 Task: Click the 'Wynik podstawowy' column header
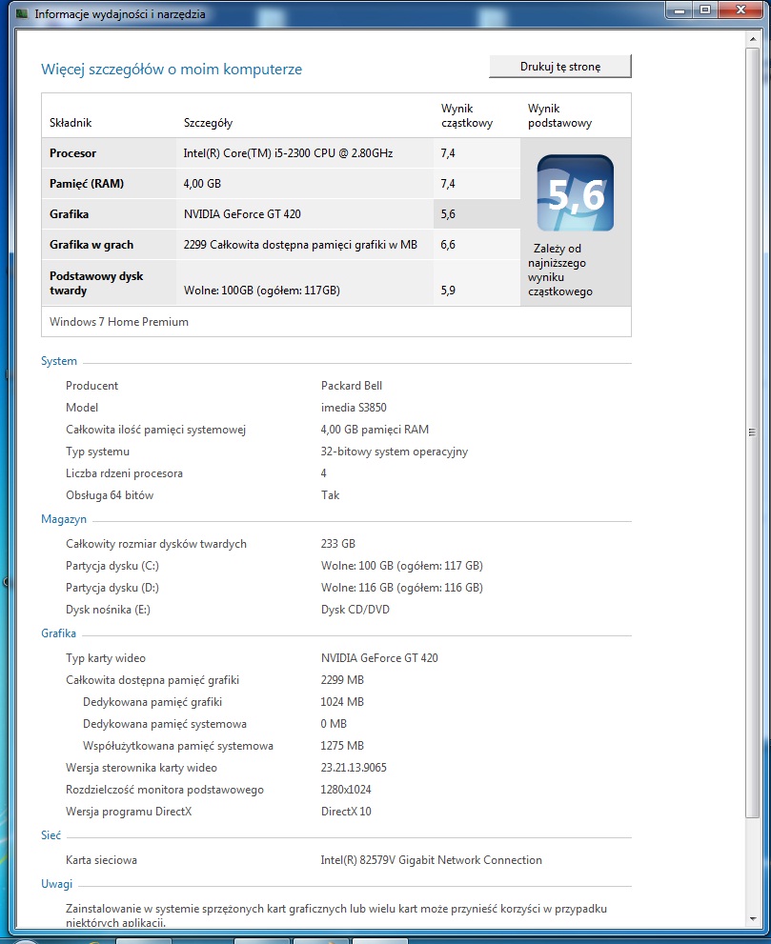(559, 115)
